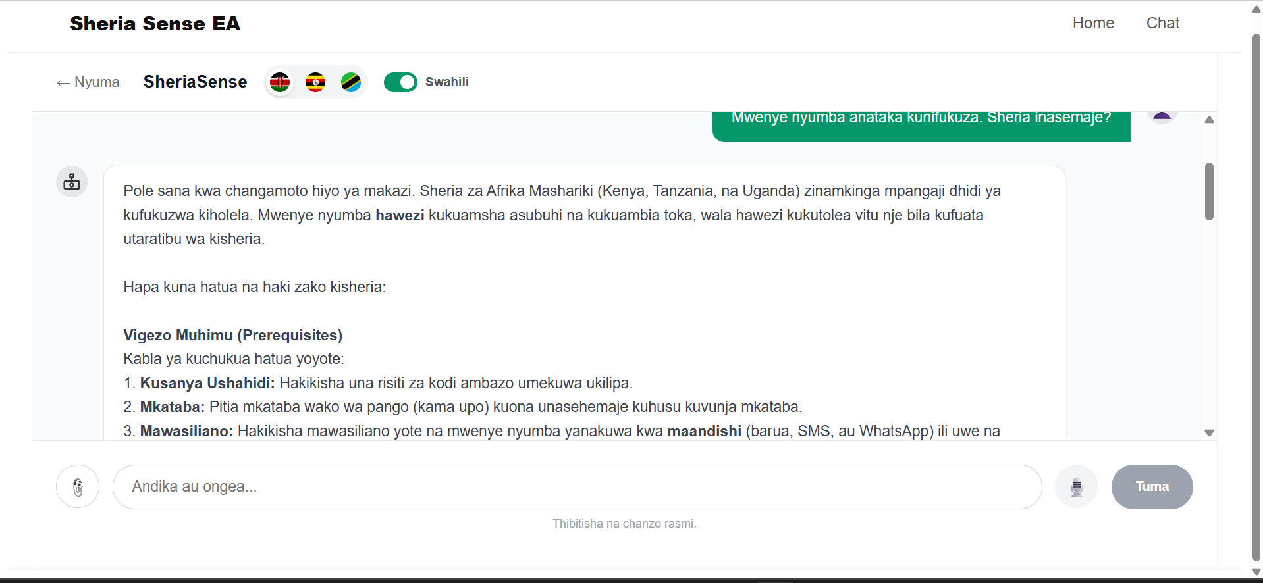The height and width of the screenshot is (583, 1263).
Task: Click the bot avatar icon beside the reply
Action: pyautogui.click(x=72, y=182)
